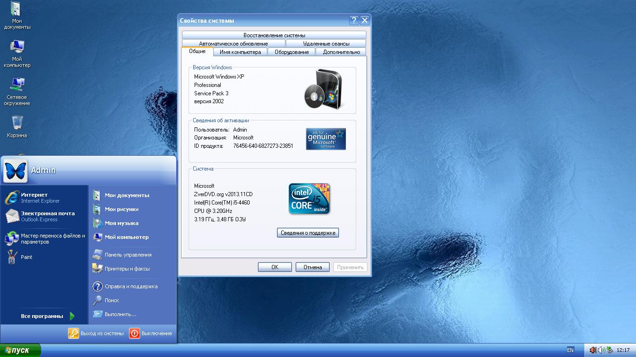
Task: Click the Intel Core i5 logo image
Action: point(309,198)
